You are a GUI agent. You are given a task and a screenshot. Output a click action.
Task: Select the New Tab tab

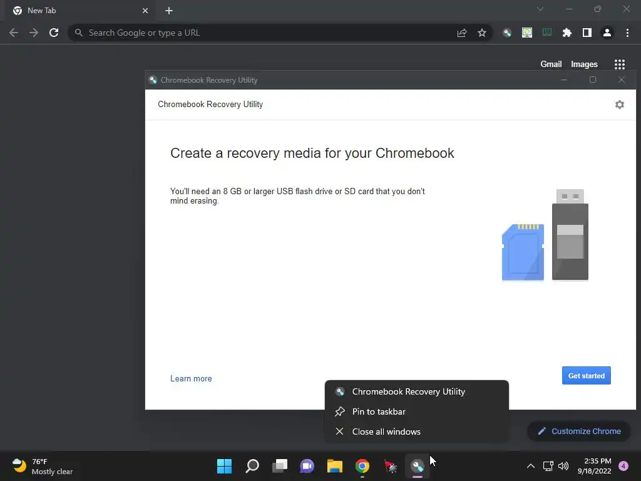[81, 11]
